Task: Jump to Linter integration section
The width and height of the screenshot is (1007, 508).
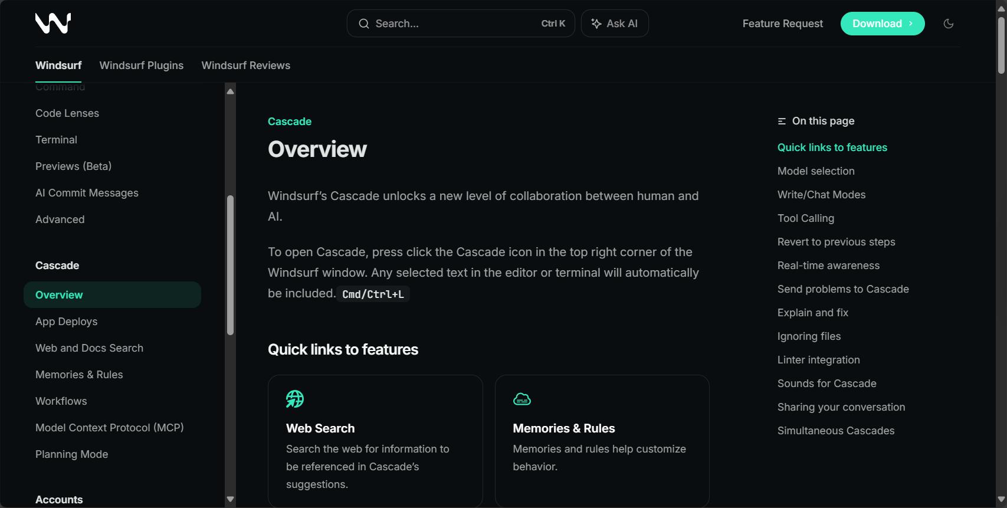Action: click(819, 360)
